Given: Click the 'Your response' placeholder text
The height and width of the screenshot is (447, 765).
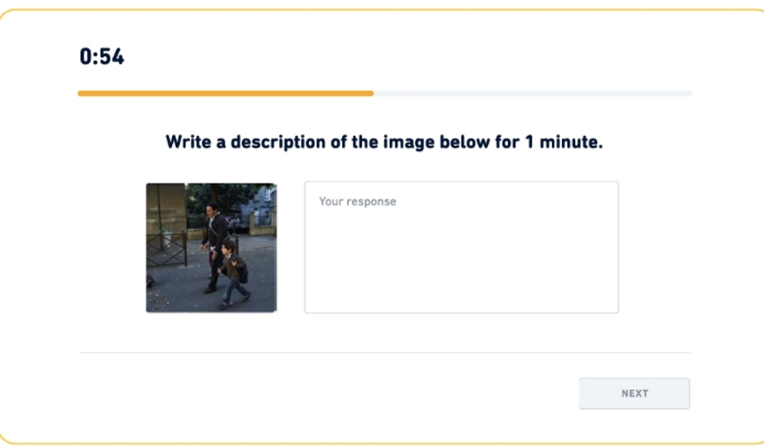Looking at the screenshot, I should (x=358, y=201).
